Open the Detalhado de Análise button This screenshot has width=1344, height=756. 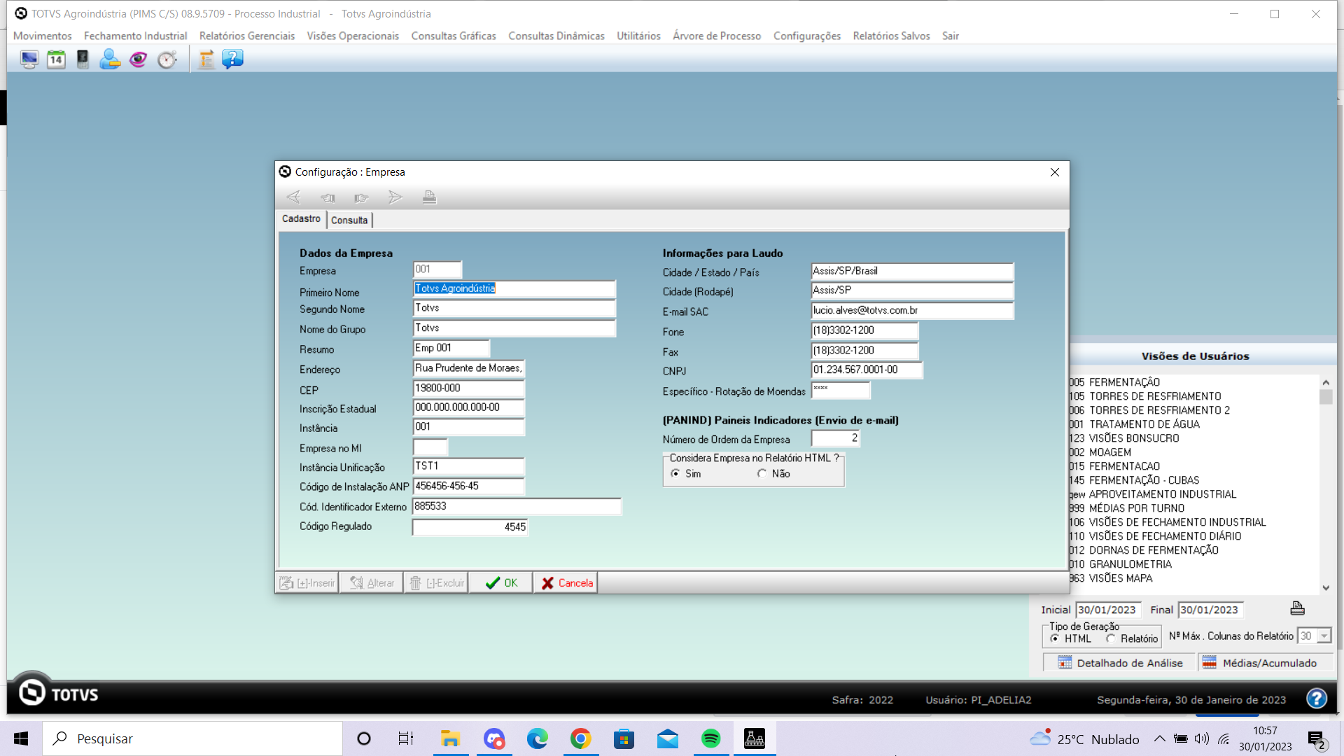(1120, 663)
